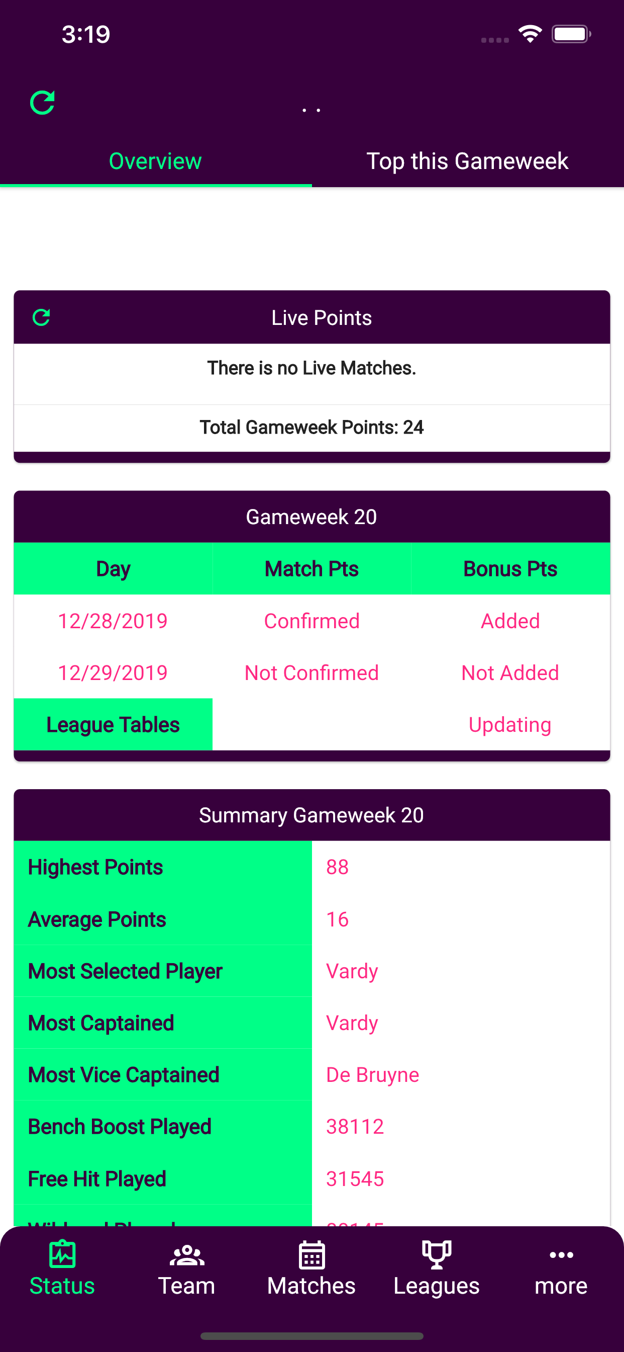Tap the Total Gameweek Points row
This screenshot has height=1352, width=624.
(311, 427)
